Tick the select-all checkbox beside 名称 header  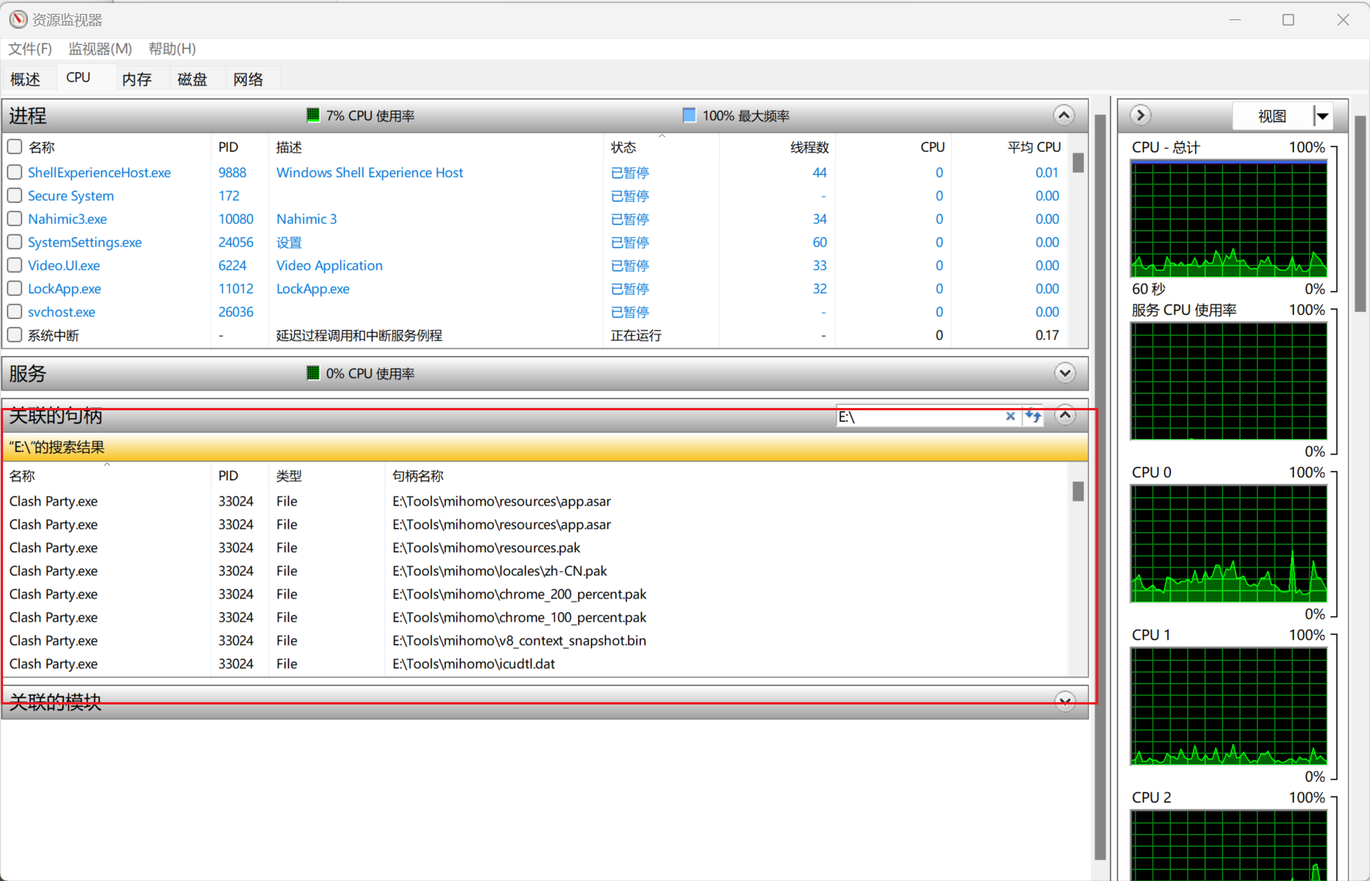15,146
